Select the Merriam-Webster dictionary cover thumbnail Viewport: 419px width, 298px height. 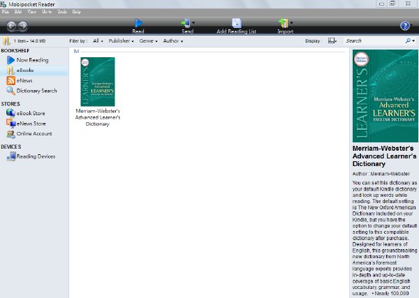point(98,82)
